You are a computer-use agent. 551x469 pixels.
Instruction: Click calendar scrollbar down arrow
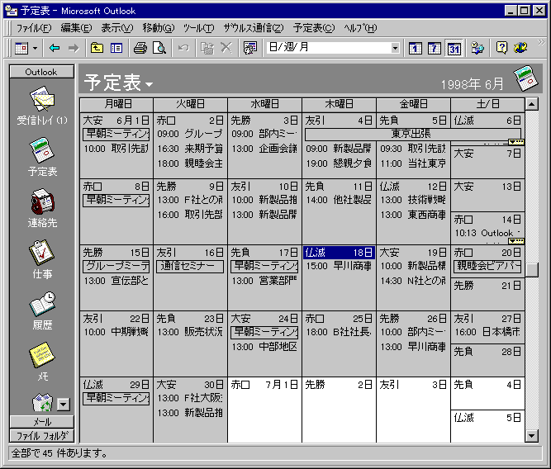tap(532, 436)
